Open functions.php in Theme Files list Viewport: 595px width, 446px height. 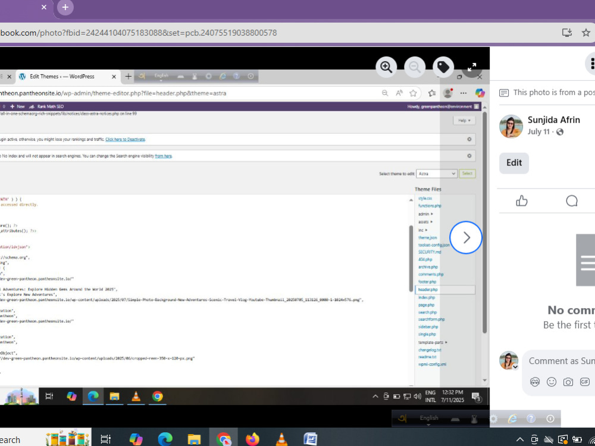430,206
